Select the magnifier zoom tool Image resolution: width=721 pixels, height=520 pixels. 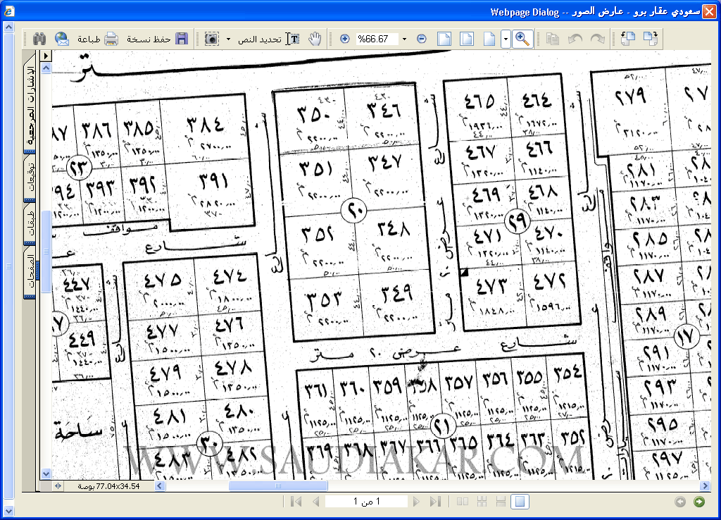(522, 39)
